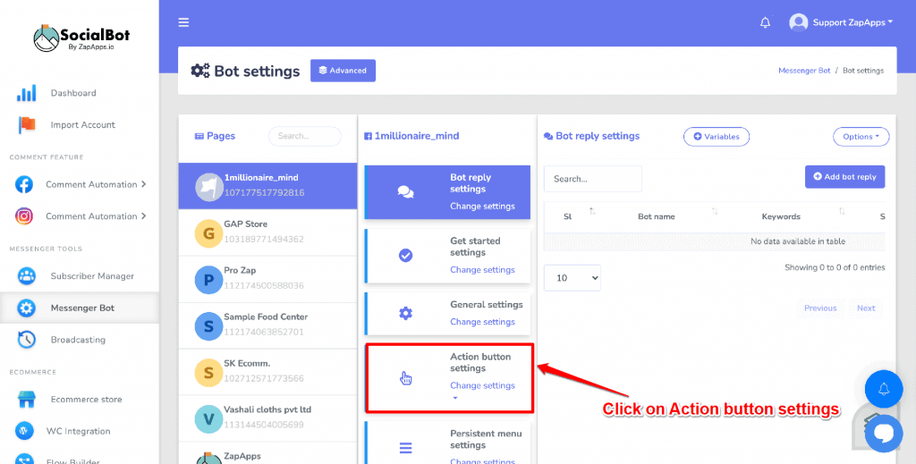Image resolution: width=916 pixels, height=464 pixels.
Task: Click the Support ZapApps user avatar
Action: click(x=798, y=22)
